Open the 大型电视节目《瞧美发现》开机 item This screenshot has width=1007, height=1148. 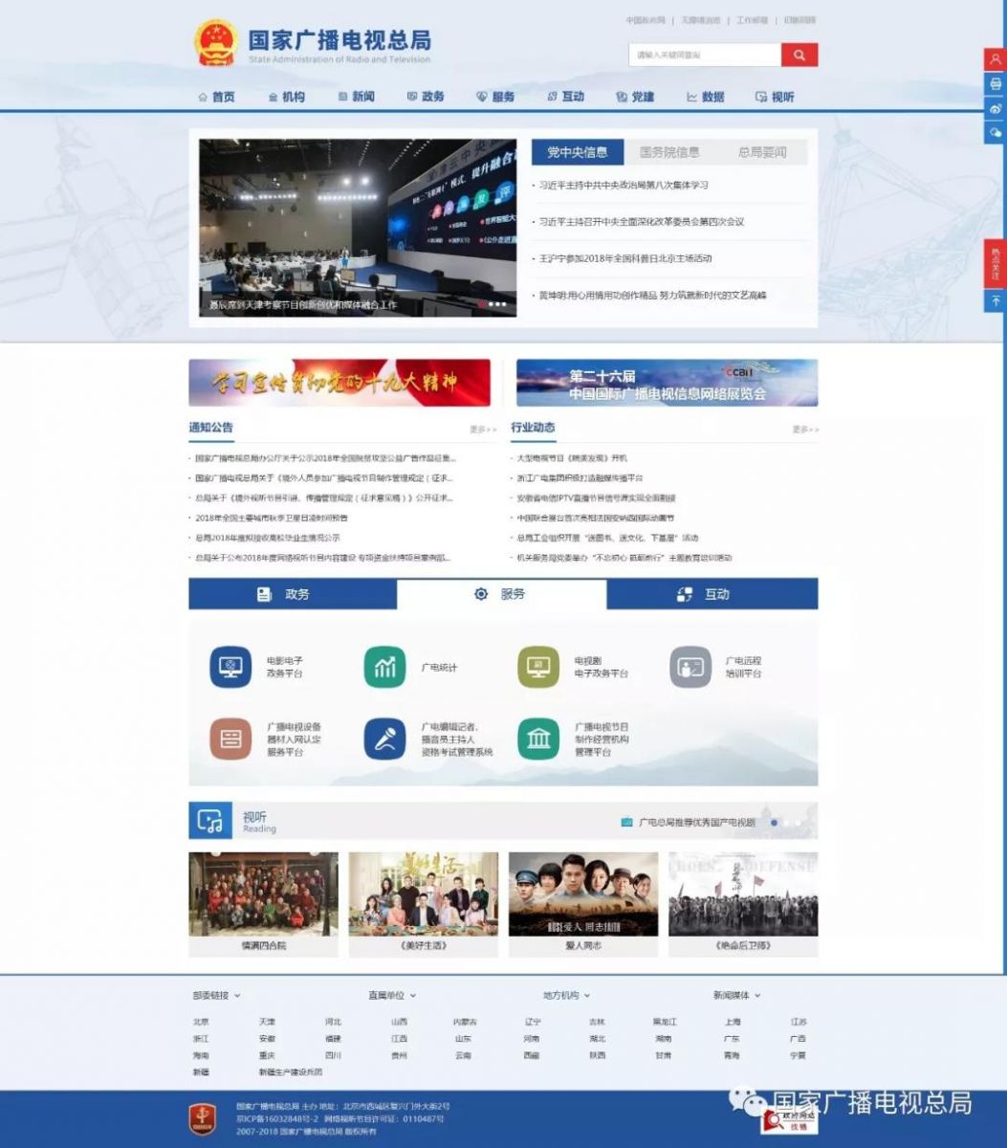(x=572, y=458)
